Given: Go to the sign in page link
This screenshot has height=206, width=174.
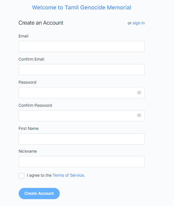Looking at the screenshot, I should pos(139,23).
